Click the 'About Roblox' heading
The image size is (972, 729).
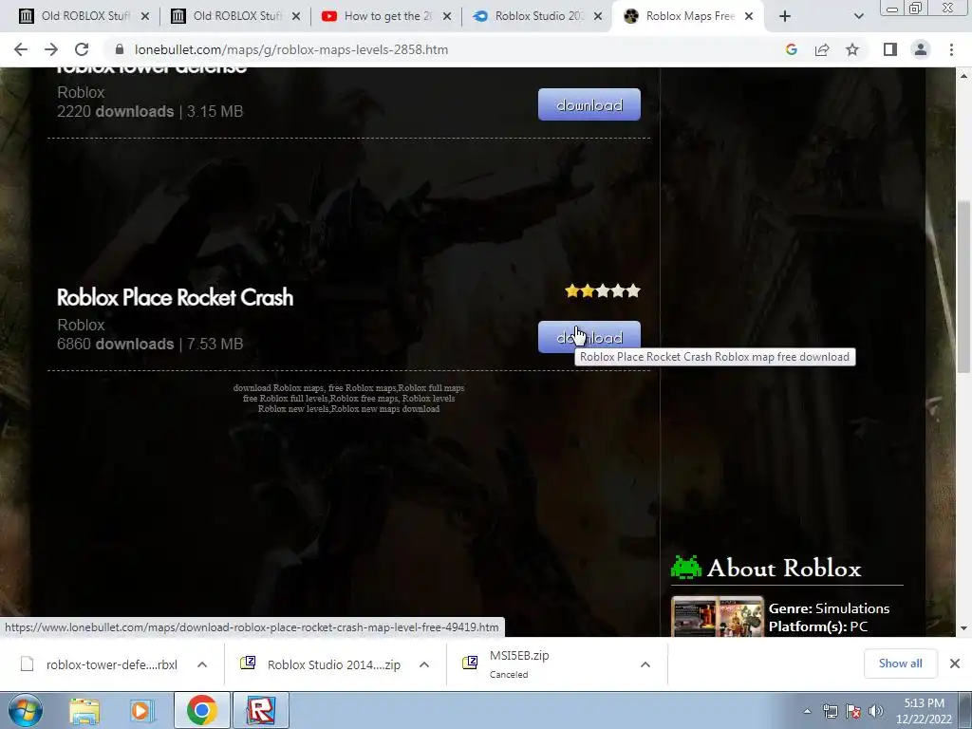(784, 568)
